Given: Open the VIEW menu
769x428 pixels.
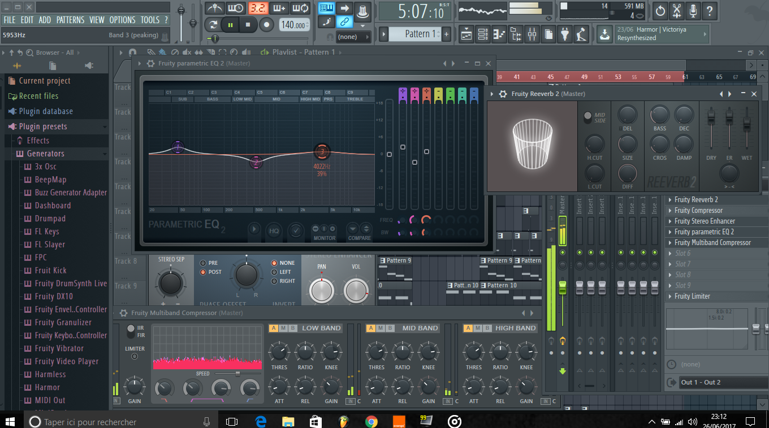Looking at the screenshot, I should click(97, 20).
